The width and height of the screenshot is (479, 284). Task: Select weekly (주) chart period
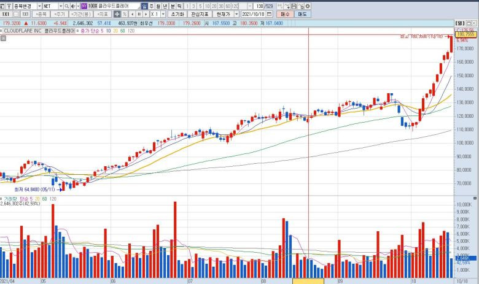152,6
